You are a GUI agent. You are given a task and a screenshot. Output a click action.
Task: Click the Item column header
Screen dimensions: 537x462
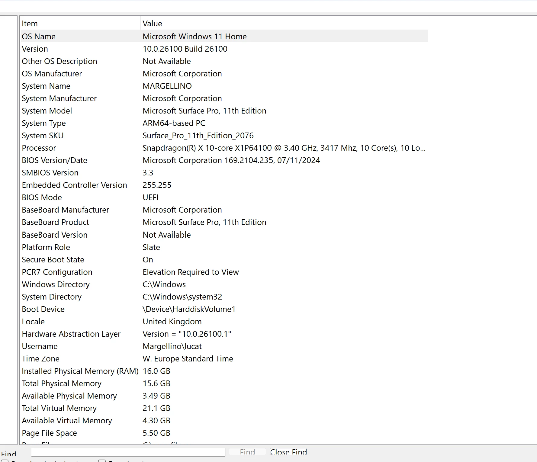[30, 24]
